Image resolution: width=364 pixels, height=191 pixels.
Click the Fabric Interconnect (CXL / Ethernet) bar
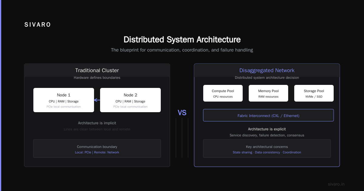tap(268, 115)
